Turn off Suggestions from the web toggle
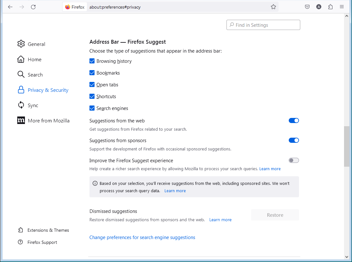The width and height of the screenshot is (352, 262). 294,120
